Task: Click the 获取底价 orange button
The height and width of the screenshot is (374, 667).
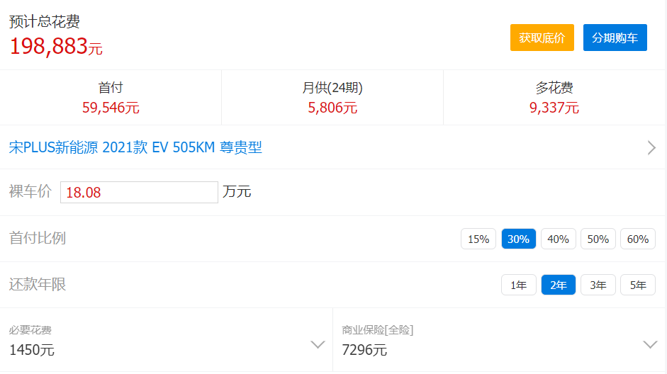Action: pos(542,38)
